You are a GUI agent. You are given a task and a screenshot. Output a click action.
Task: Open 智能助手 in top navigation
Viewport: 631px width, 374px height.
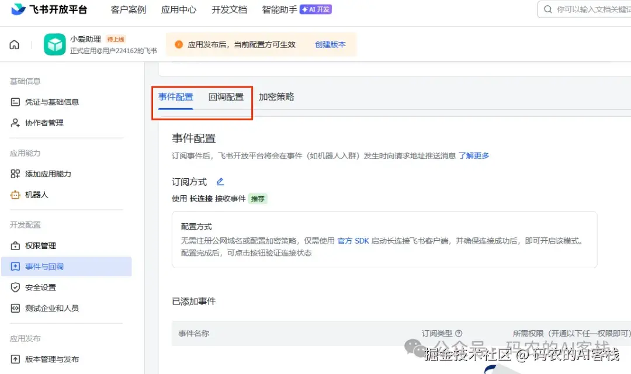point(280,10)
